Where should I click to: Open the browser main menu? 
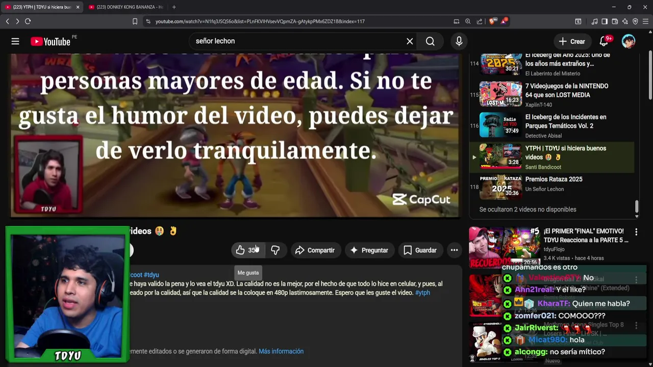tap(646, 21)
